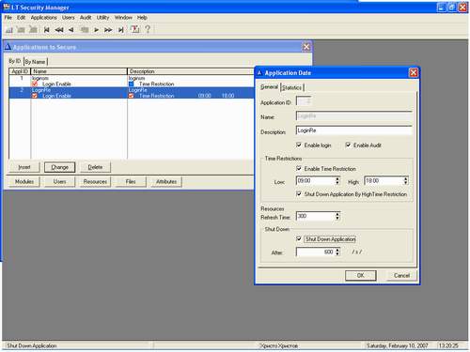Confirm dialog with OK button
Viewport: 470px width, 352px height.
361,275
